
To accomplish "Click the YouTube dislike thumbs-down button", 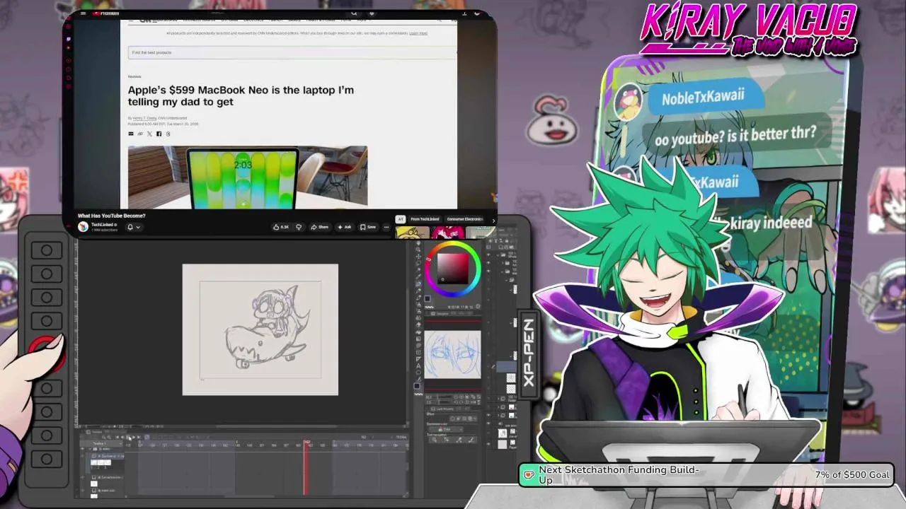I will (299, 227).
